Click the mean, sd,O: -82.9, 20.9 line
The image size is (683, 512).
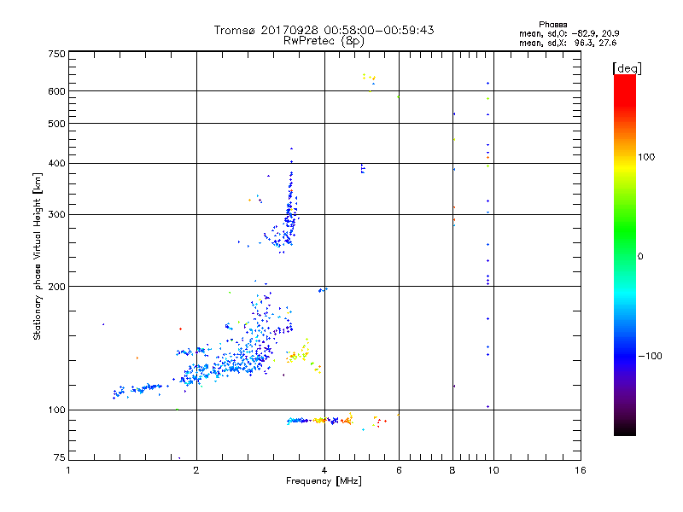(x=569, y=33)
